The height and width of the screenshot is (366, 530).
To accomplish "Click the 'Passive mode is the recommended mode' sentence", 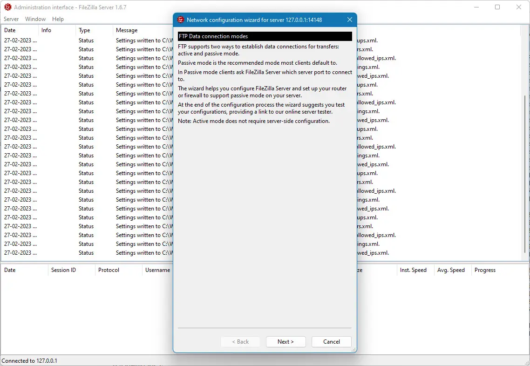I will 258,63.
